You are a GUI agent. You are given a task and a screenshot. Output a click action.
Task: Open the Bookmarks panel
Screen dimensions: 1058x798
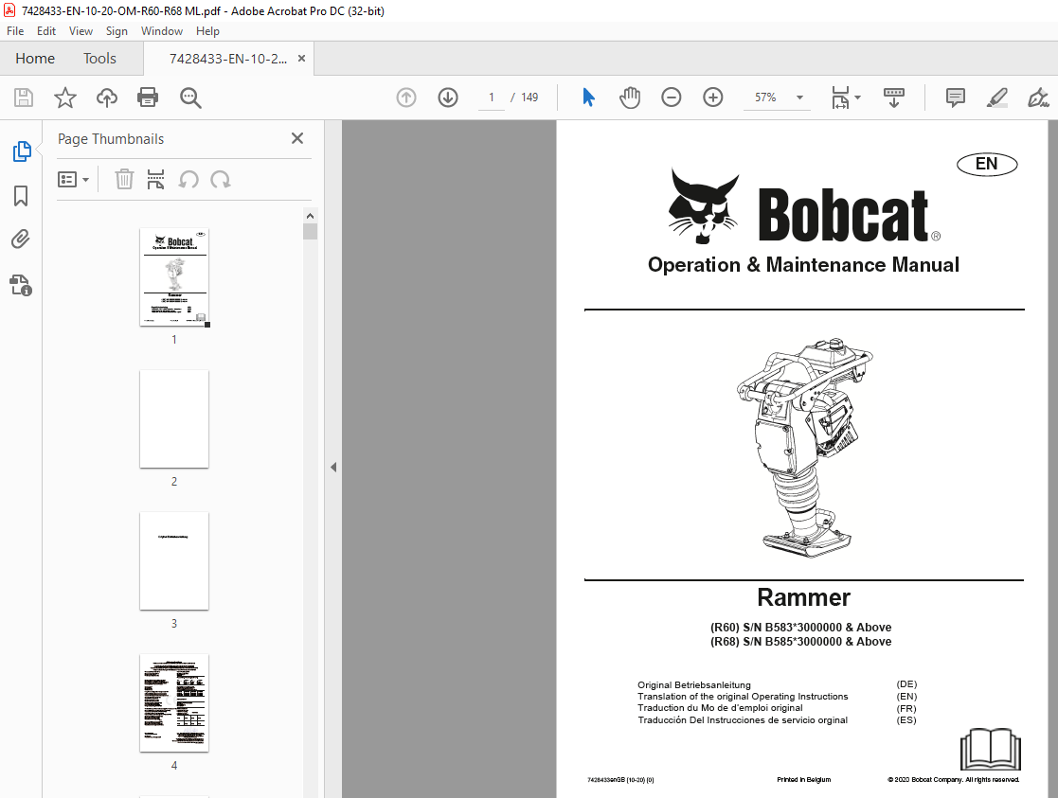[21, 196]
